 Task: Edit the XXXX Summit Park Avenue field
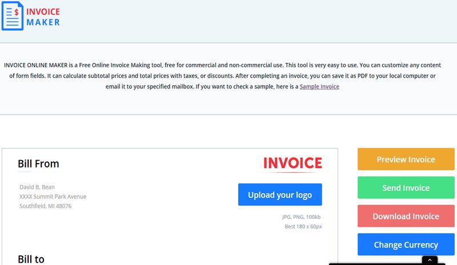53,197
